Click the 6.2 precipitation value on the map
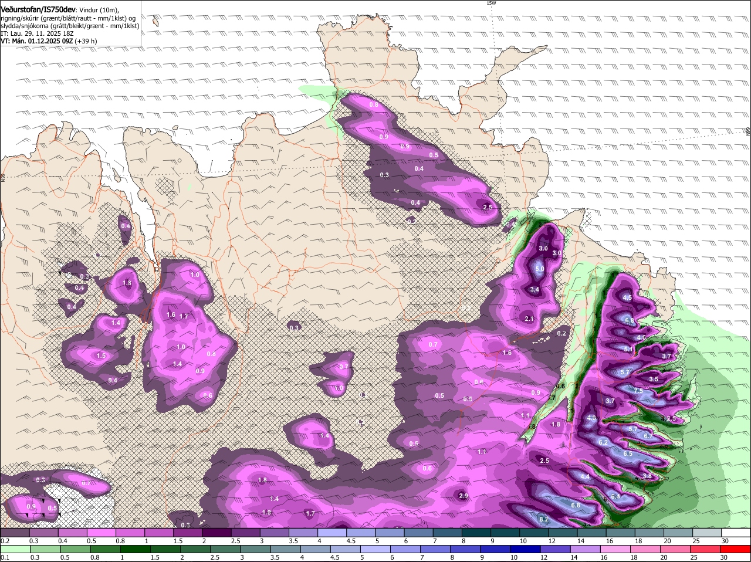 point(603,442)
